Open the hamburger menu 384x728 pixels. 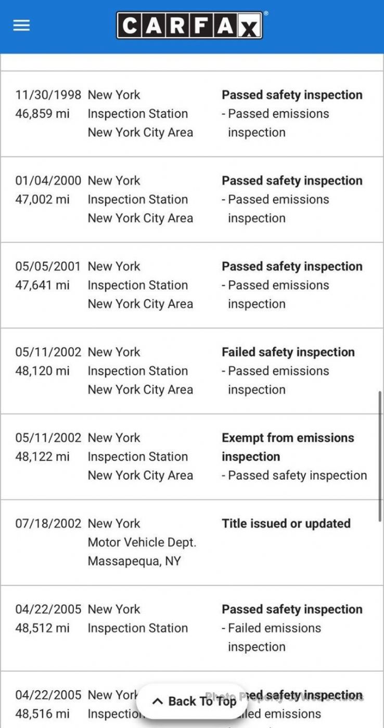(21, 25)
